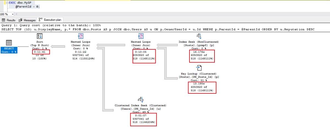Click the Query 1 query cost line
Screen dimensions: 330x129
(51, 25)
